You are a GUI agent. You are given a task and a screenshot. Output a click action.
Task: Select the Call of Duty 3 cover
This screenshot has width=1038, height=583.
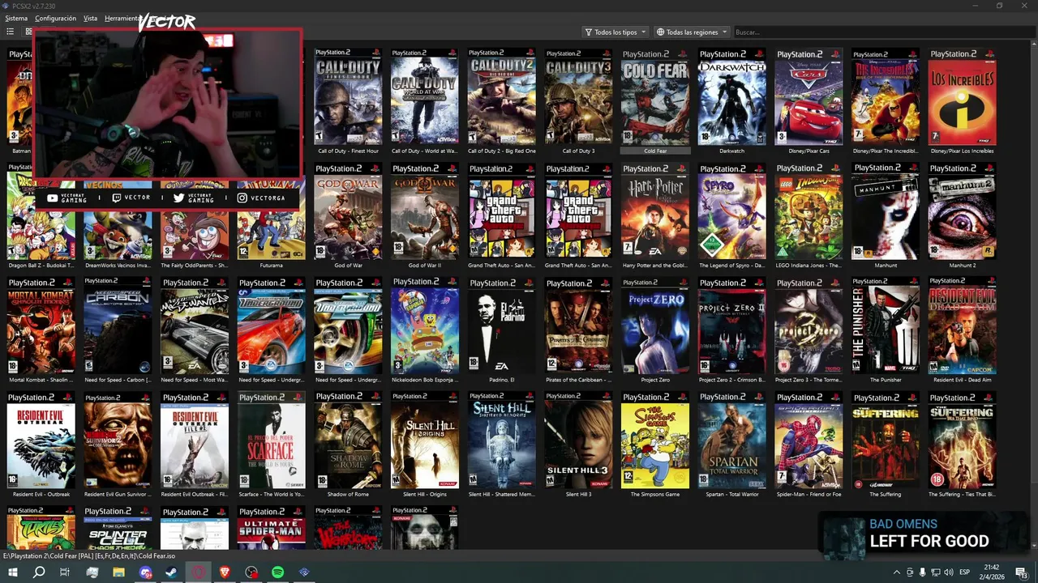pyautogui.click(x=578, y=97)
